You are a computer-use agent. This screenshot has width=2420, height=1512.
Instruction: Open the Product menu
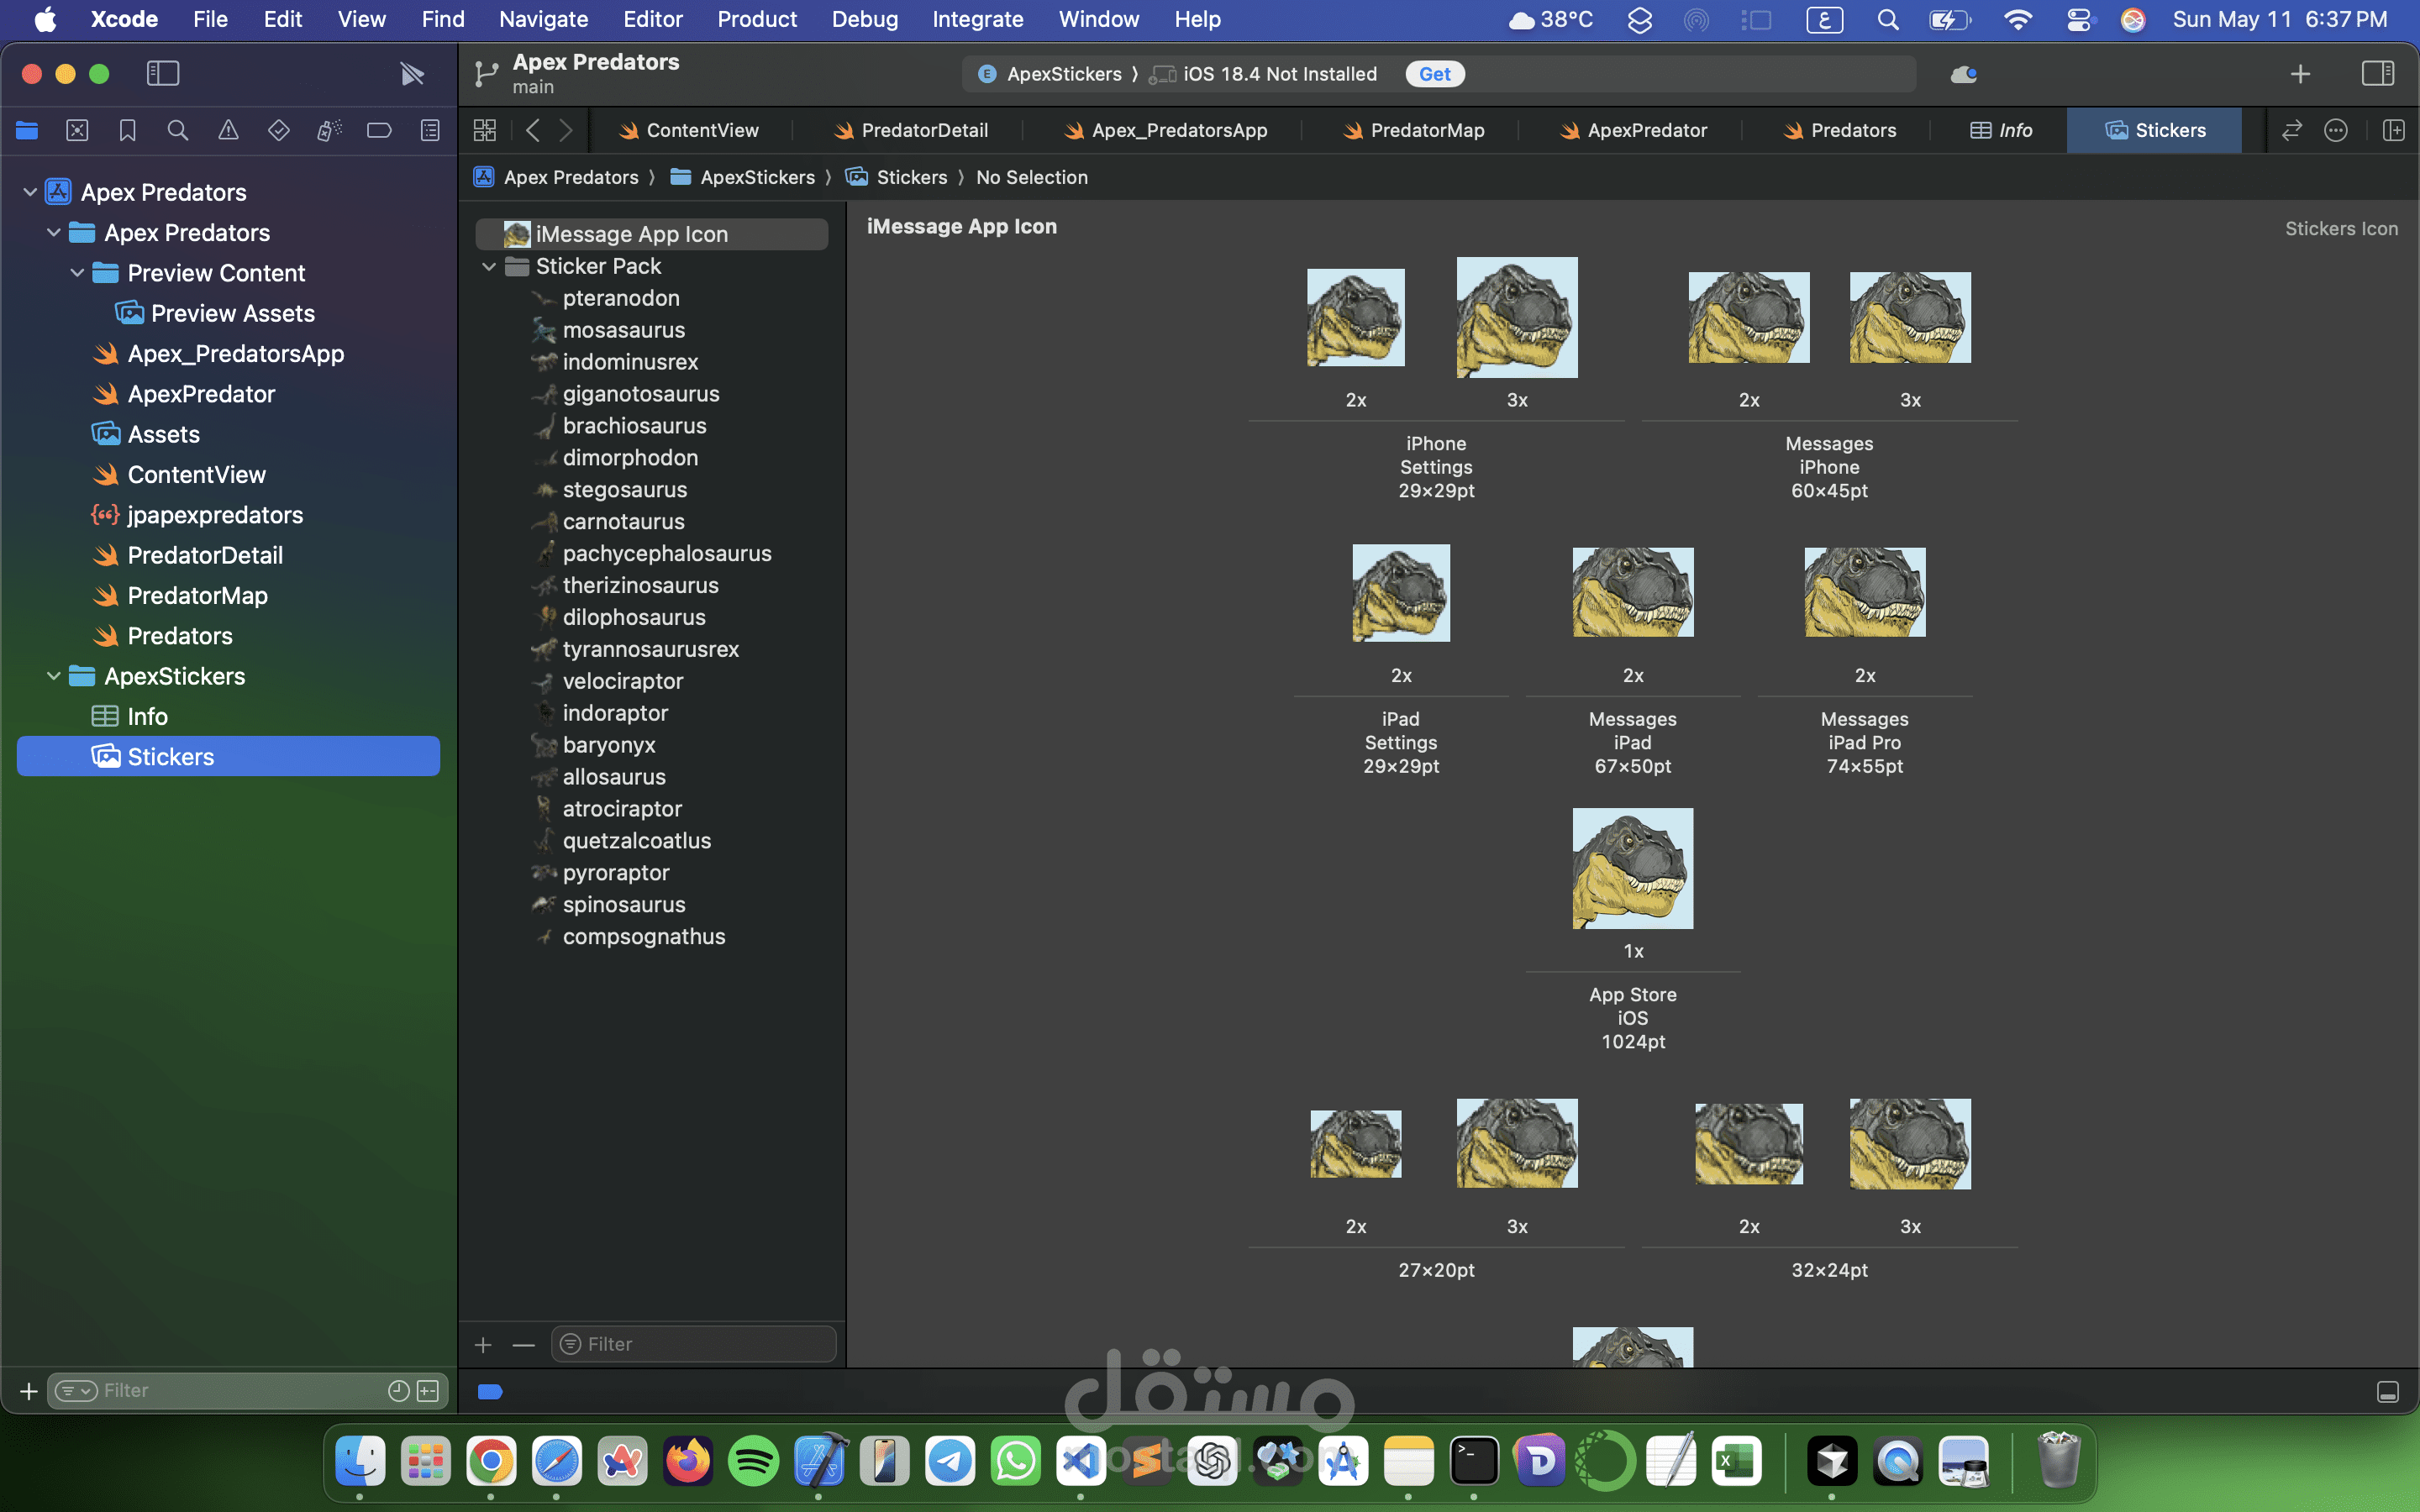[x=757, y=19]
